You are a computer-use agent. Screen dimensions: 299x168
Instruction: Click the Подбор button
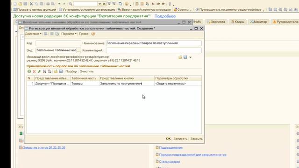pos(71,71)
